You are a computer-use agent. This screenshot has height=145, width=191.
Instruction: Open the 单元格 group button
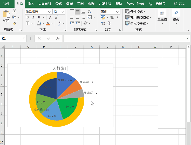(162, 17)
